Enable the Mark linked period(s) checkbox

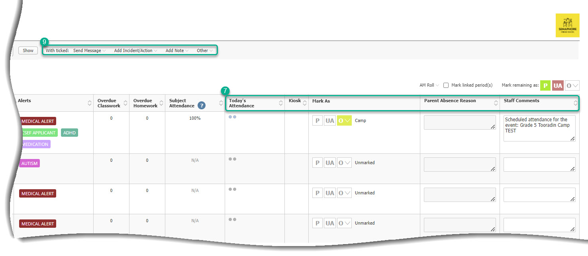click(x=446, y=85)
